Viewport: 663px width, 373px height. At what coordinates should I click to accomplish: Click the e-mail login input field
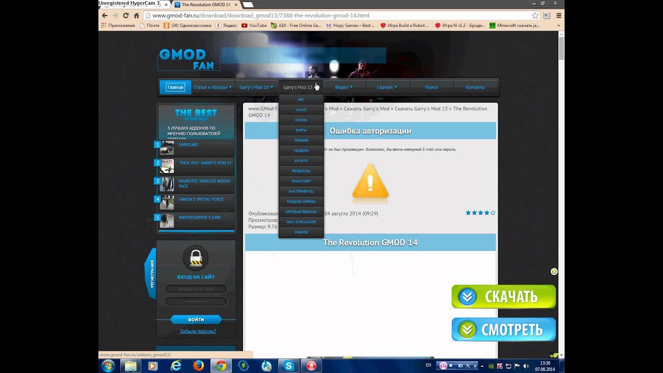[x=196, y=289]
